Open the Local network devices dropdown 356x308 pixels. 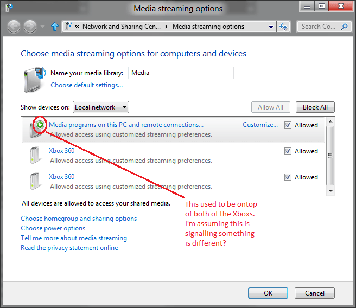point(101,107)
